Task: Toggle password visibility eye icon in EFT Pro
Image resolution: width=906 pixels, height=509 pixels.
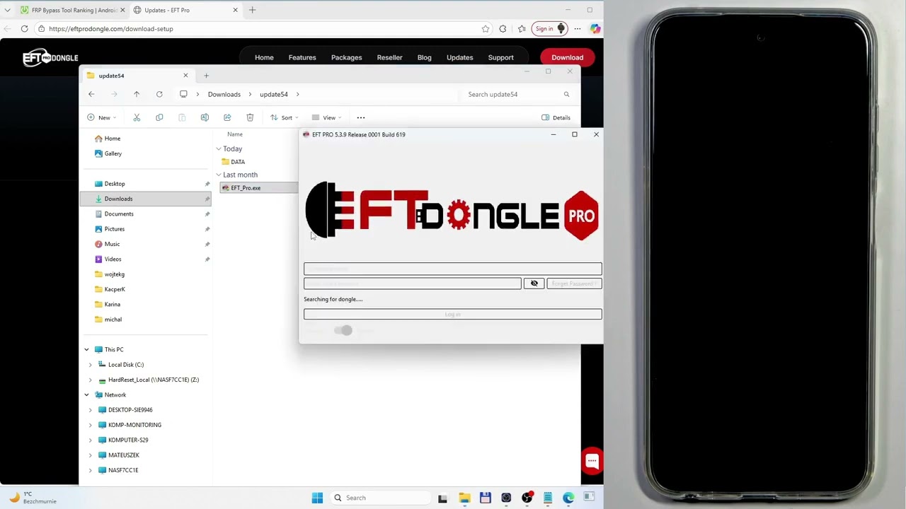Action: (534, 283)
